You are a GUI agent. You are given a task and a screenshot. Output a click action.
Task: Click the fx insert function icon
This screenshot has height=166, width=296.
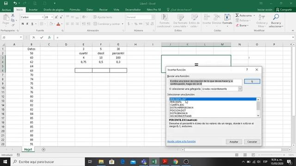[49, 37]
